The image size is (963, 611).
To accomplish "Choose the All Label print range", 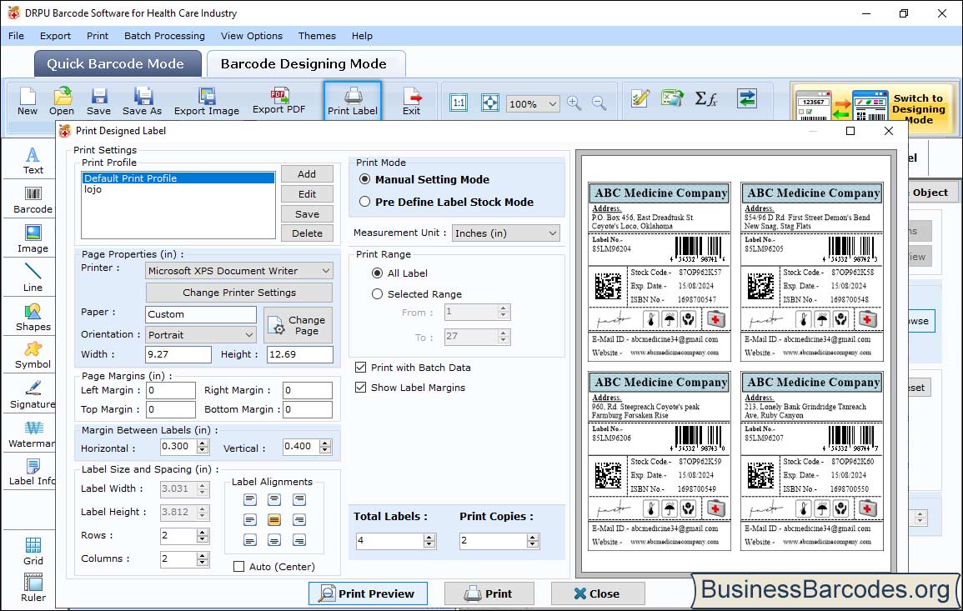I will pos(377,273).
